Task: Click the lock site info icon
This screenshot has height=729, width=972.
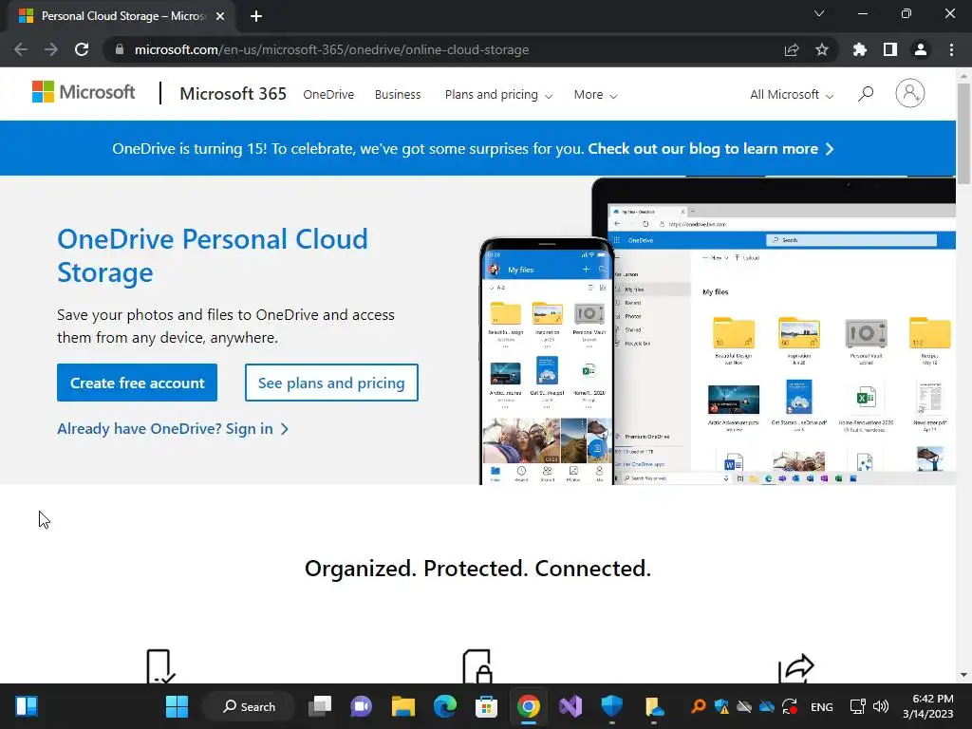Action: click(x=120, y=49)
